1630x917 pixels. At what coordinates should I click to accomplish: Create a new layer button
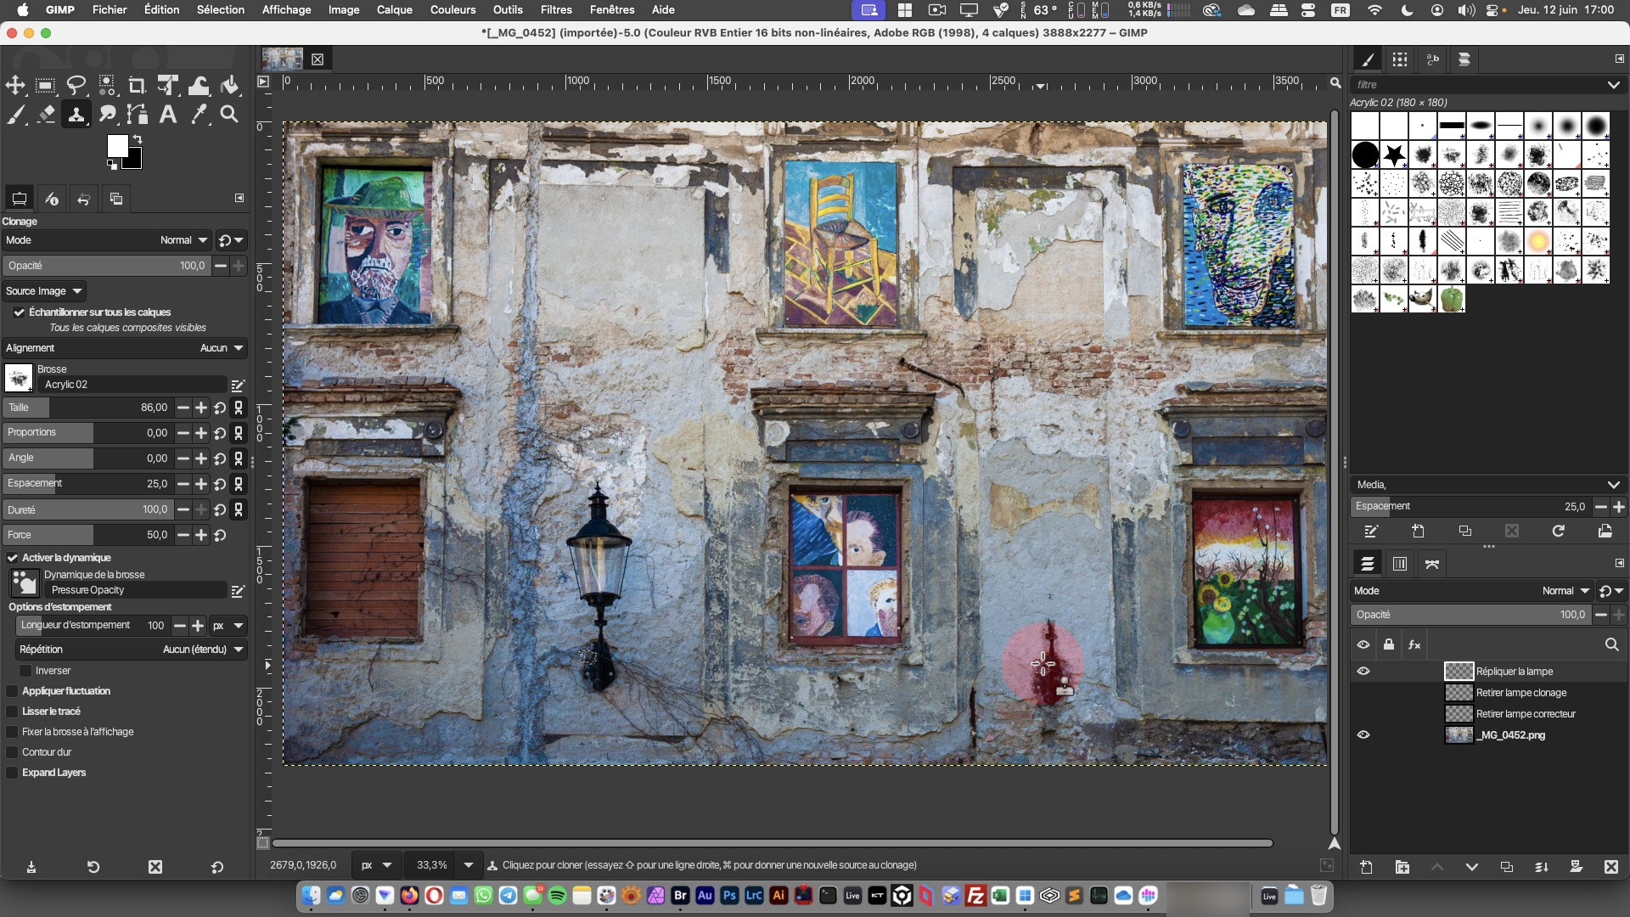pyautogui.click(x=1366, y=867)
